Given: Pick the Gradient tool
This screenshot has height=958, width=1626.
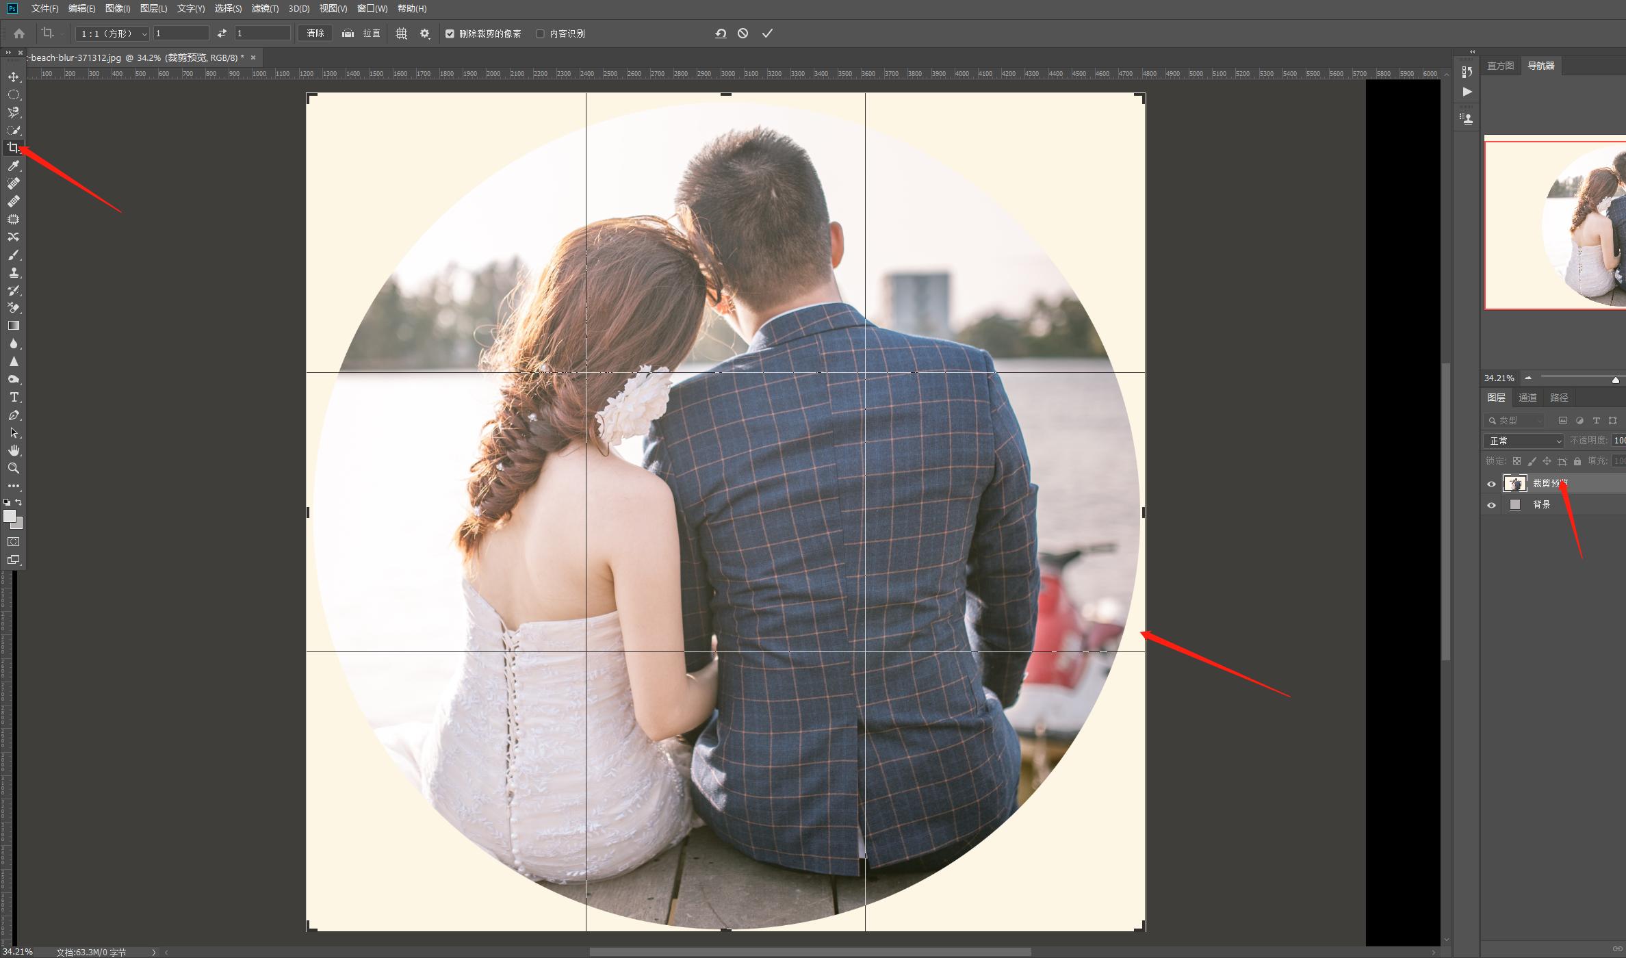Looking at the screenshot, I should [x=13, y=326].
